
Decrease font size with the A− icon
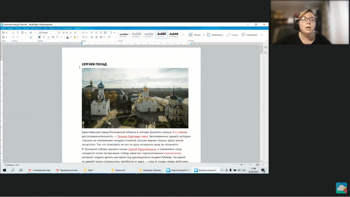pyautogui.click(x=71, y=32)
